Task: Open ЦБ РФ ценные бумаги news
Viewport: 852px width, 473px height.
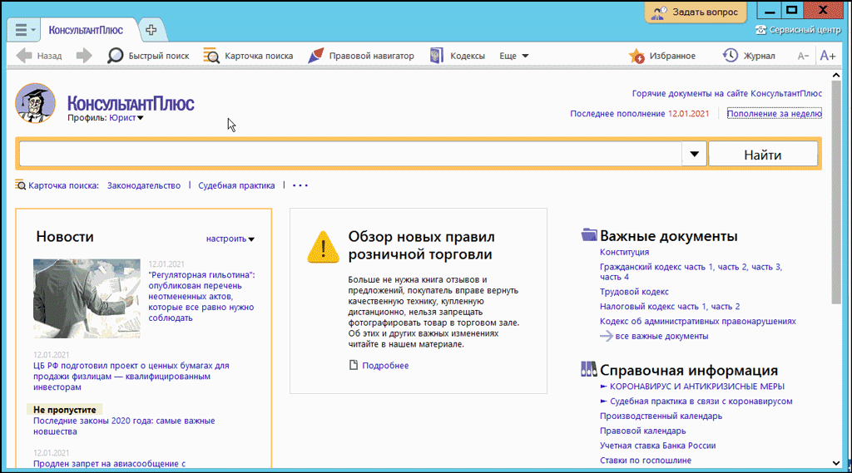Action: click(131, 377)
